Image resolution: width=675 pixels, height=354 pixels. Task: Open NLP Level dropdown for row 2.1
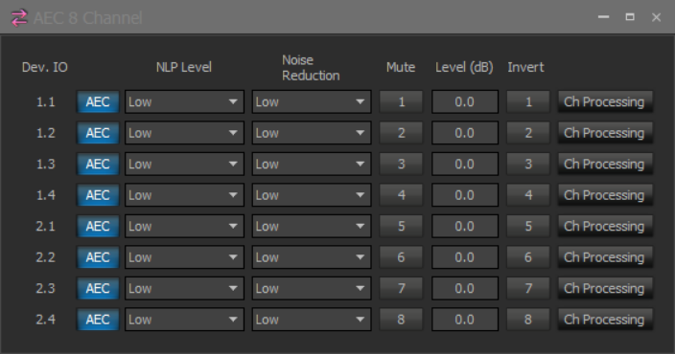pos(184,226)
